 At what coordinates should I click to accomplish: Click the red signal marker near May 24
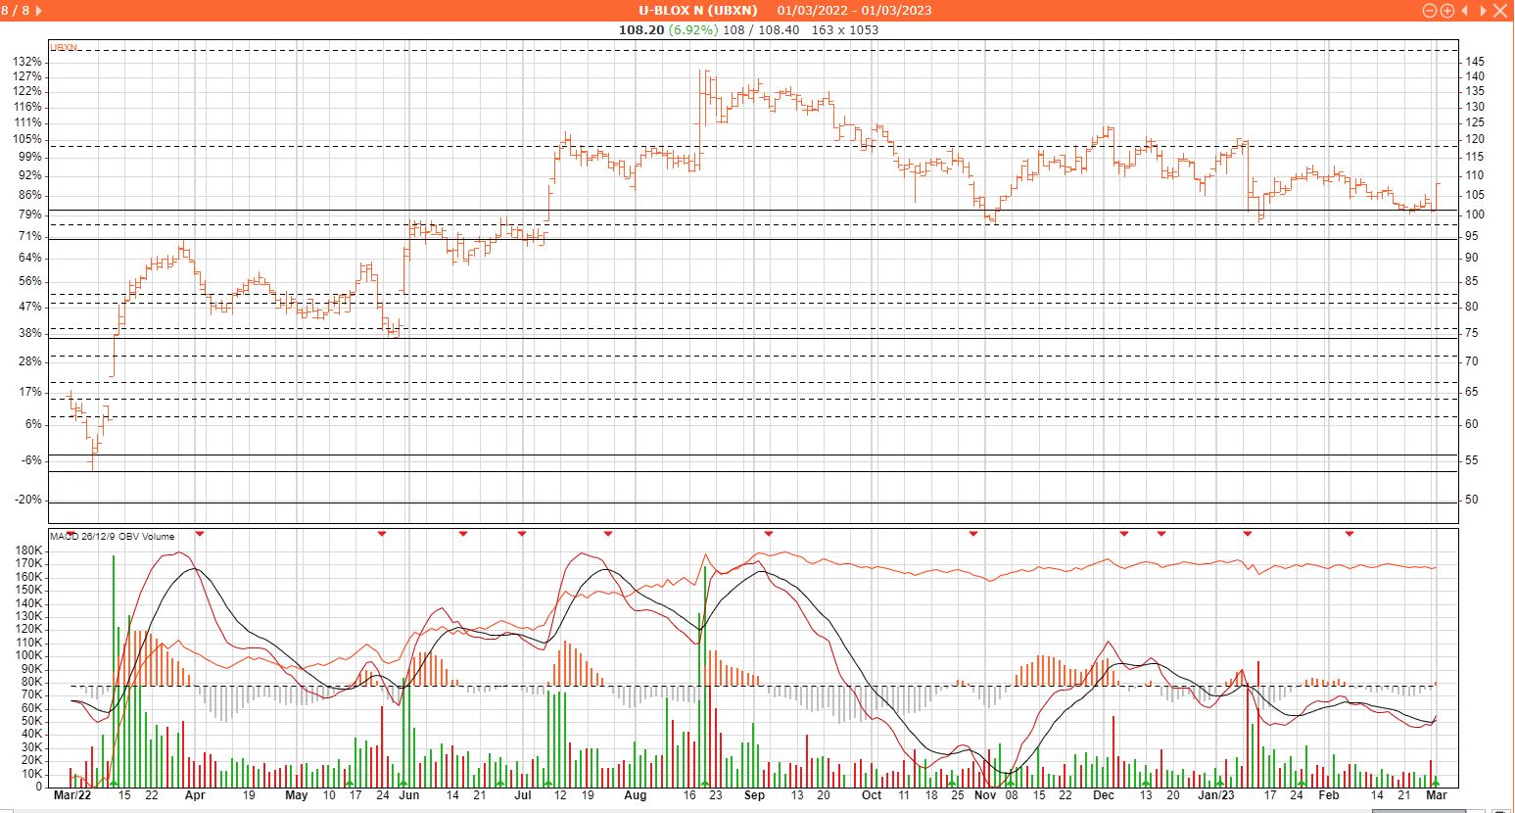(382, 534)
